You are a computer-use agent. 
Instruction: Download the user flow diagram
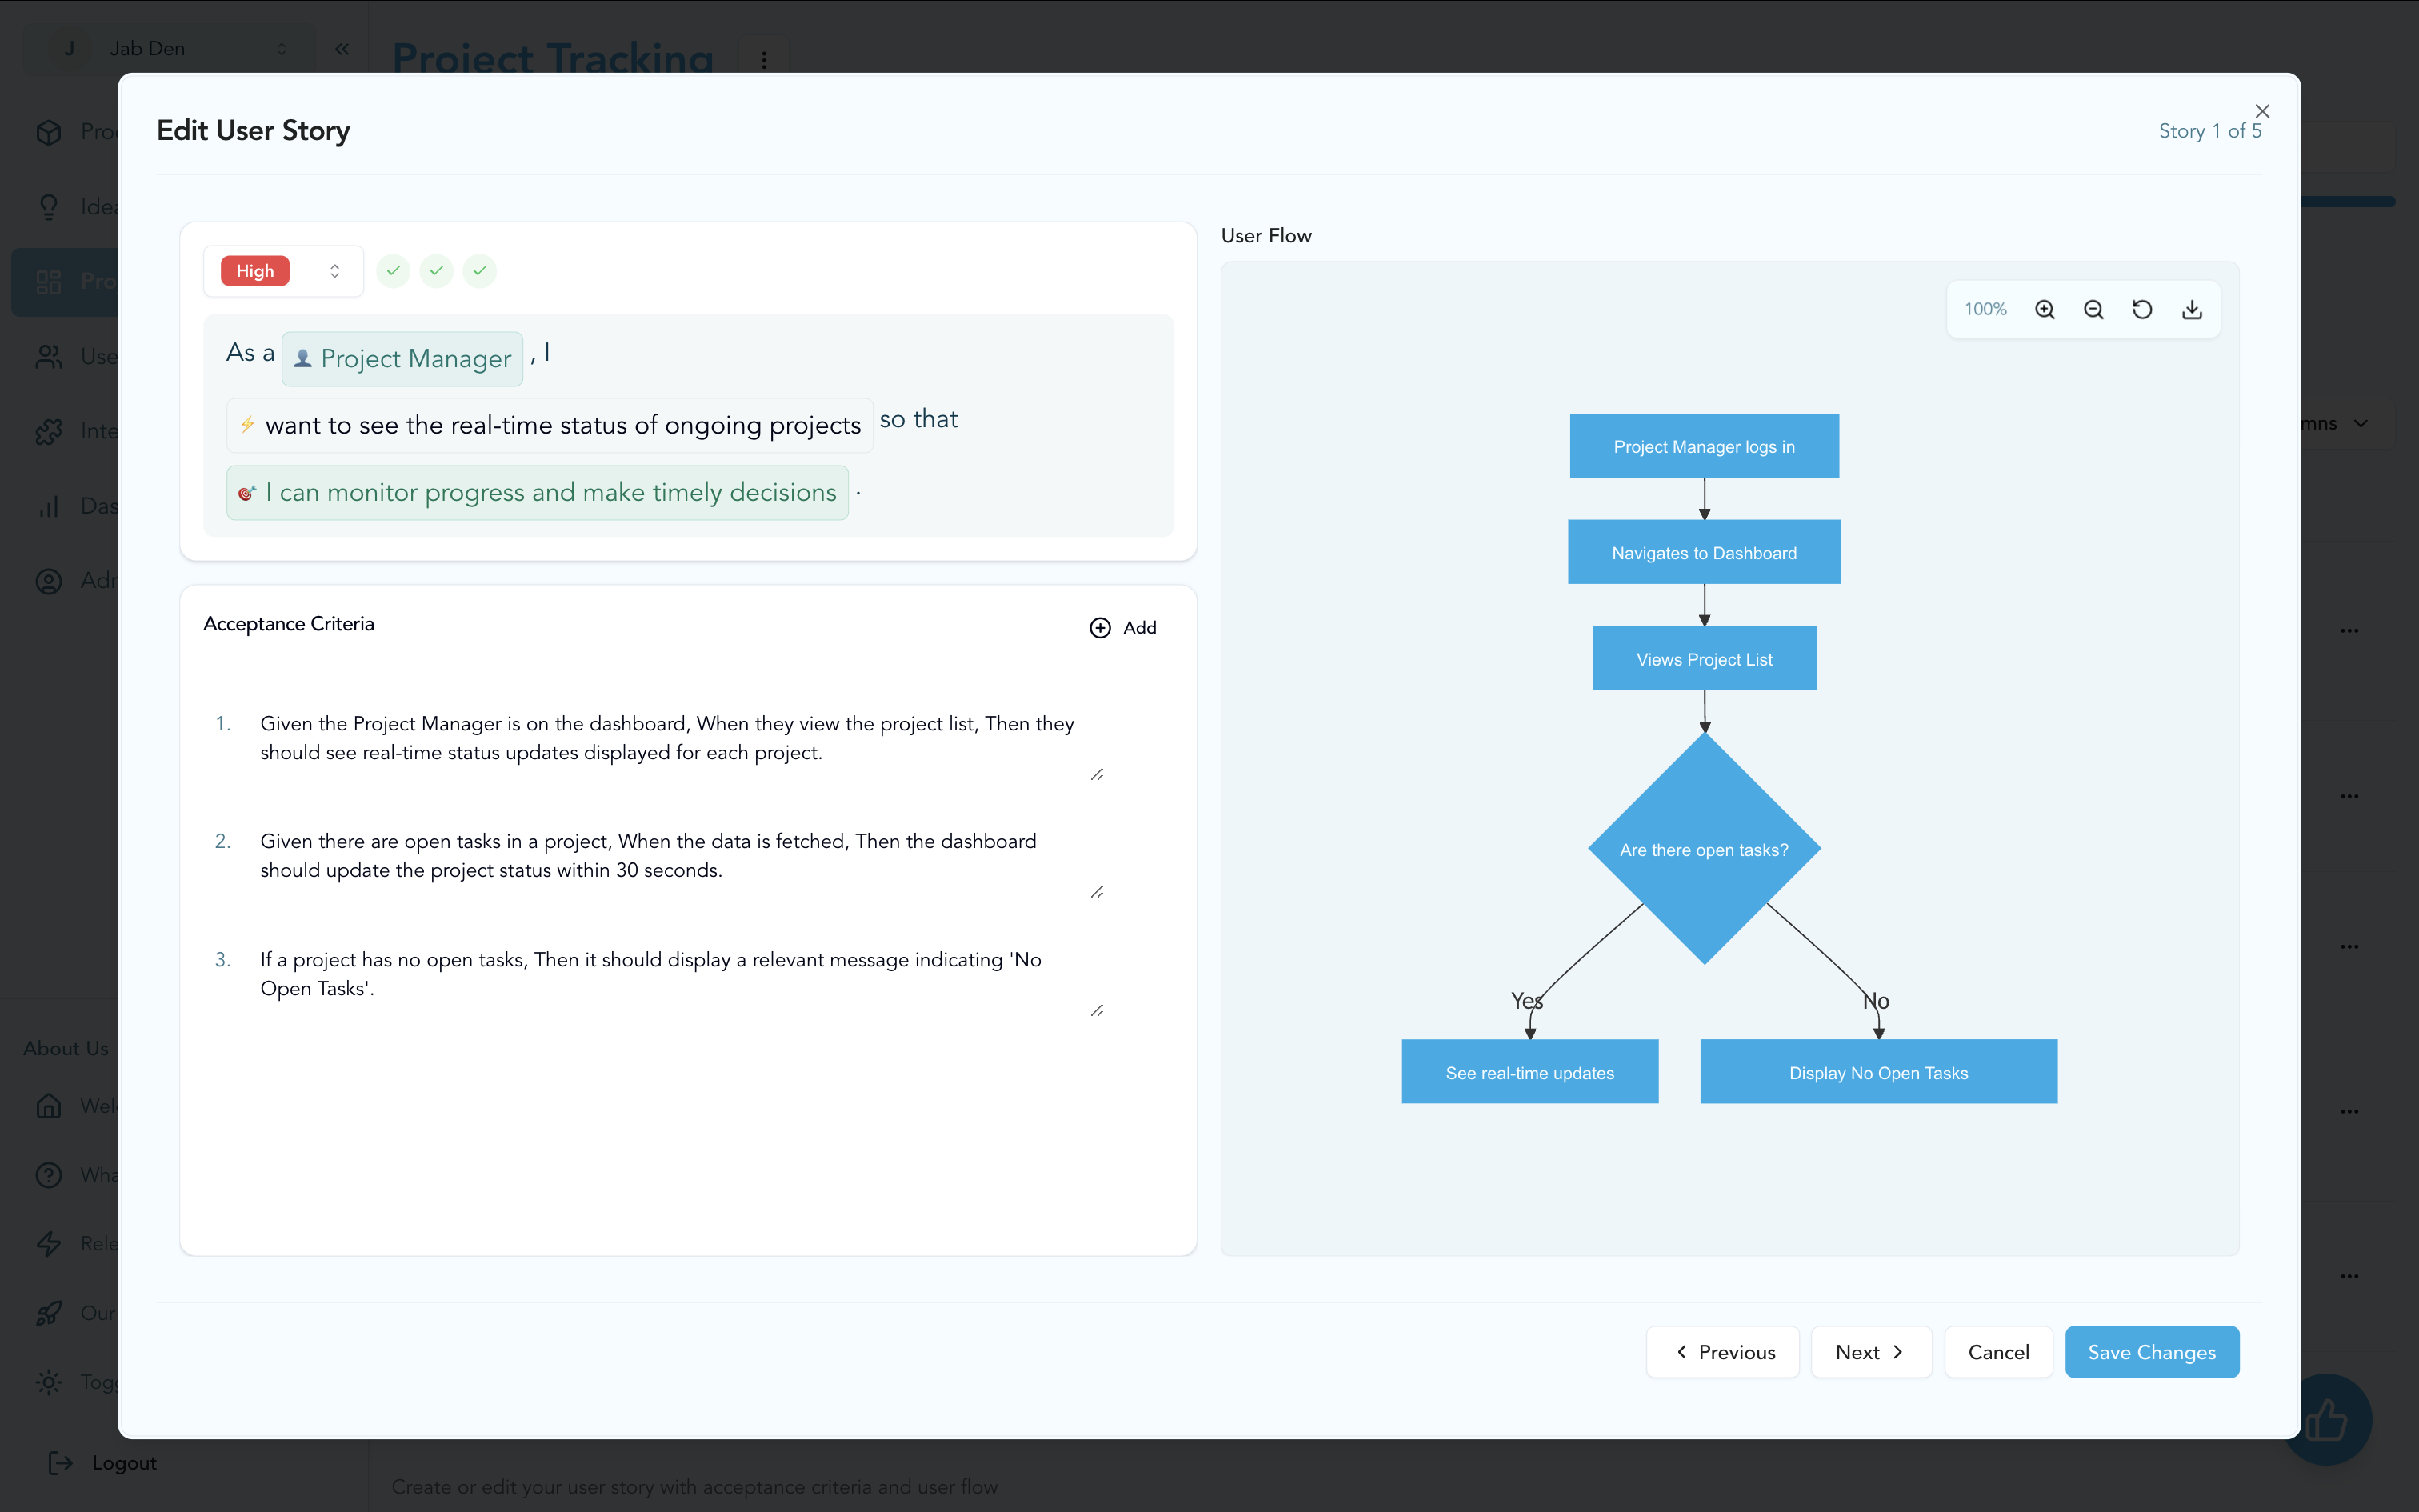[2191, 310]
